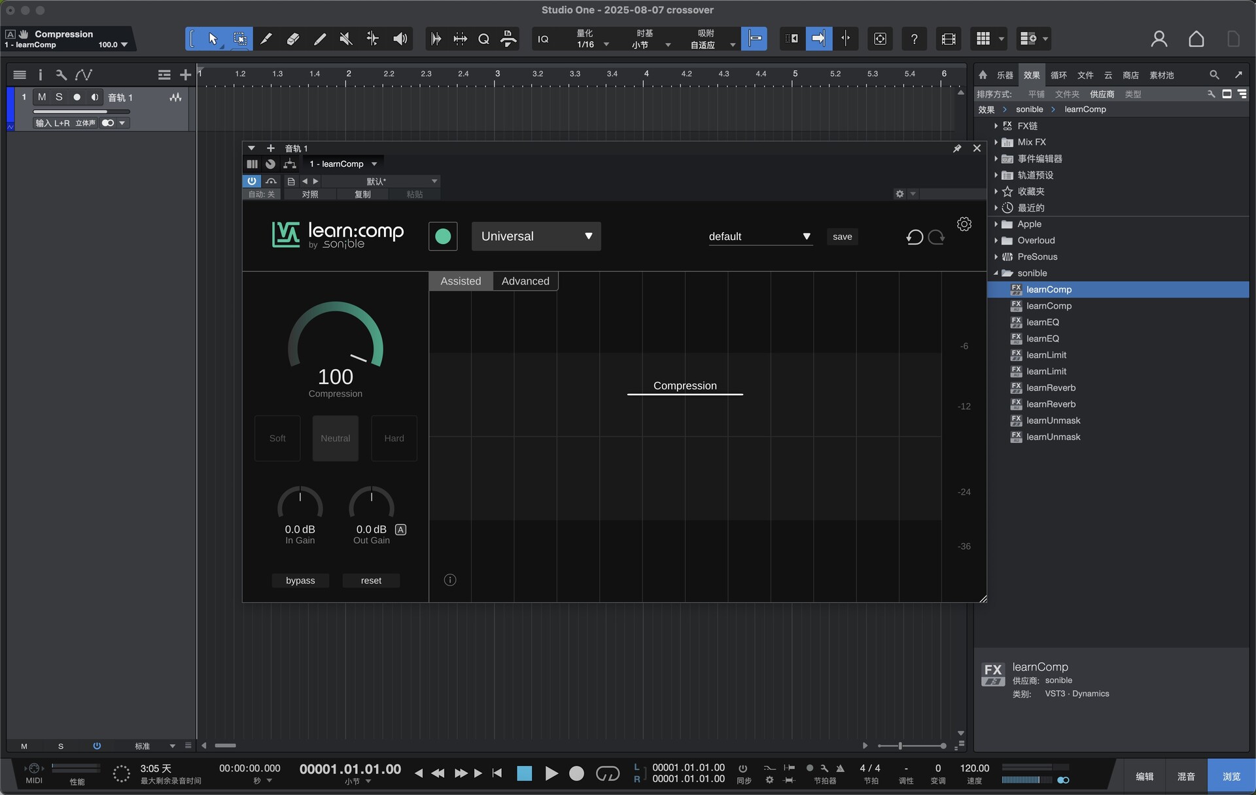This screenshot has width=1256, height=795.
Task: Click the save preset button
Action: 843,236
